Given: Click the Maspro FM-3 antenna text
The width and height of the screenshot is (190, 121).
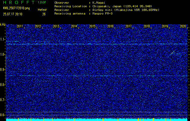Looking at the screenshot, I should (x=102, y=14).
